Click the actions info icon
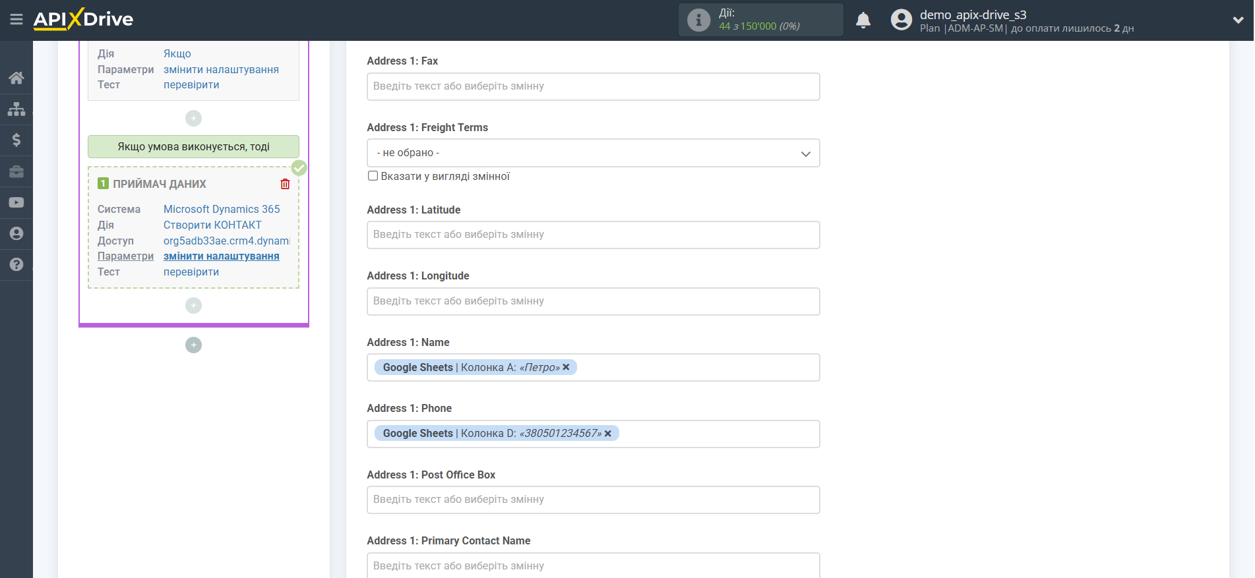The height and width of the screenshot is (578, 1255). click(698, 20)
